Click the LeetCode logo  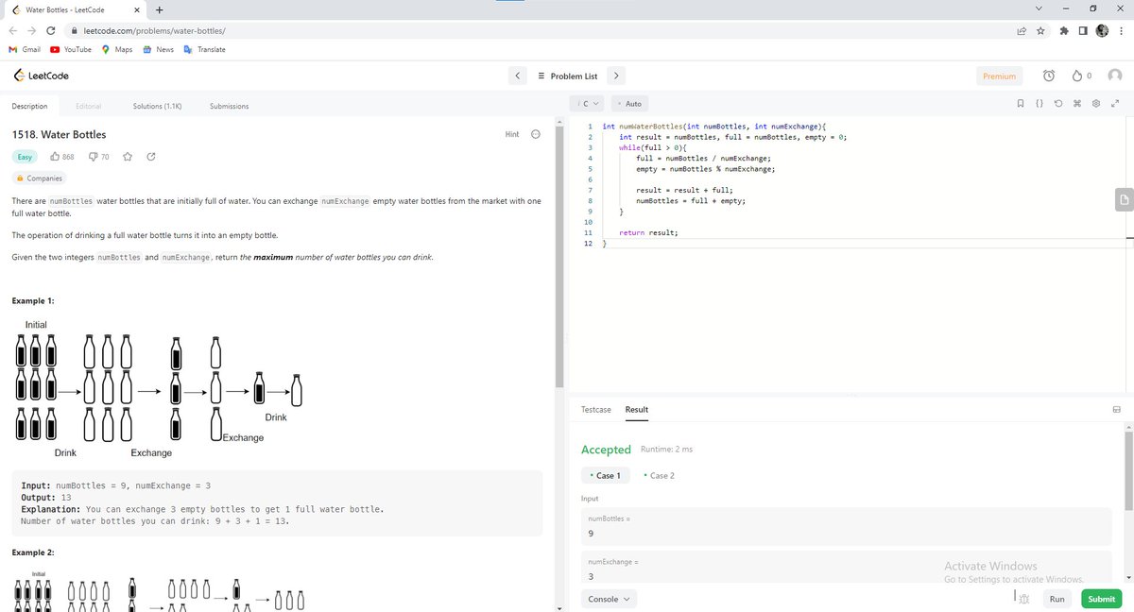coord(40,76)
